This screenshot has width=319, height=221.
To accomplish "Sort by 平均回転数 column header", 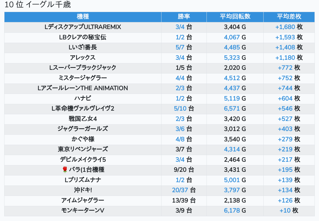I will point(235,16).
